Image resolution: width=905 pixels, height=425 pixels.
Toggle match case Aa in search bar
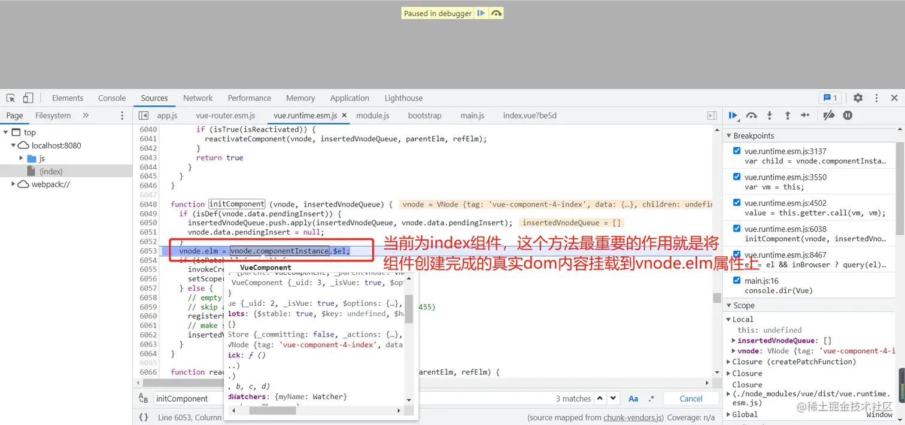633,399
